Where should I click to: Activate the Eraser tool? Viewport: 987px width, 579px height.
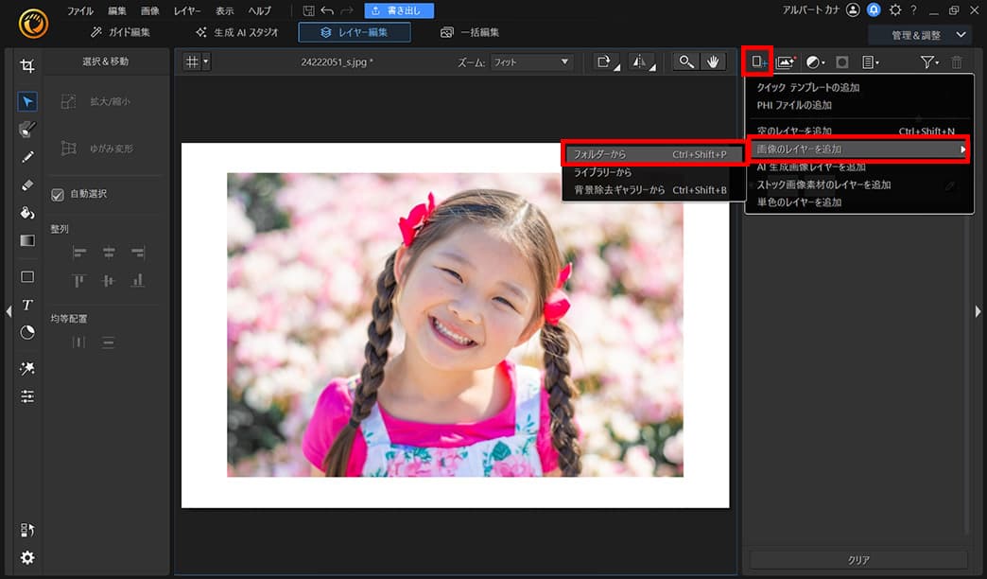pyautogui.click(x=27, y=184)
